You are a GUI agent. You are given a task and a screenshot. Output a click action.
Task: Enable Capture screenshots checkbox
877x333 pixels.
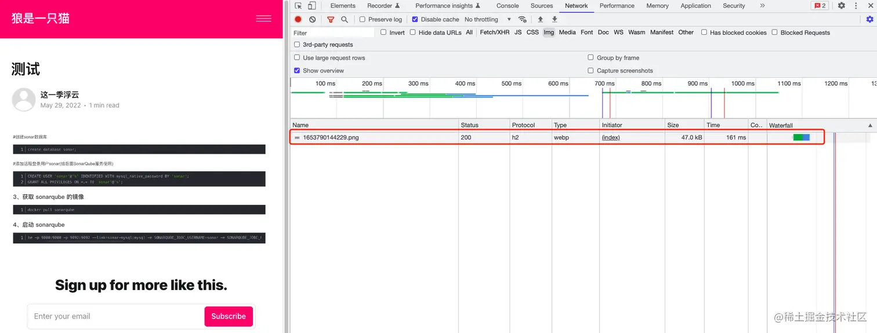pos(591,70)
